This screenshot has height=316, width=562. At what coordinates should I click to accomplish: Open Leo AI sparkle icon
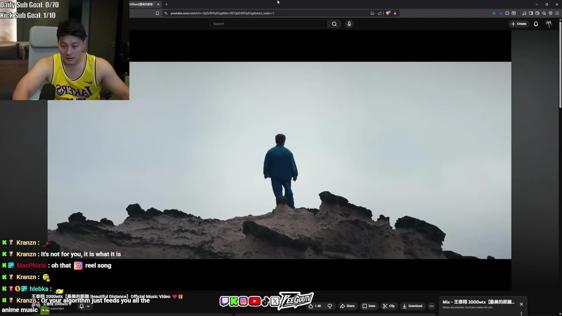(544, 13)
